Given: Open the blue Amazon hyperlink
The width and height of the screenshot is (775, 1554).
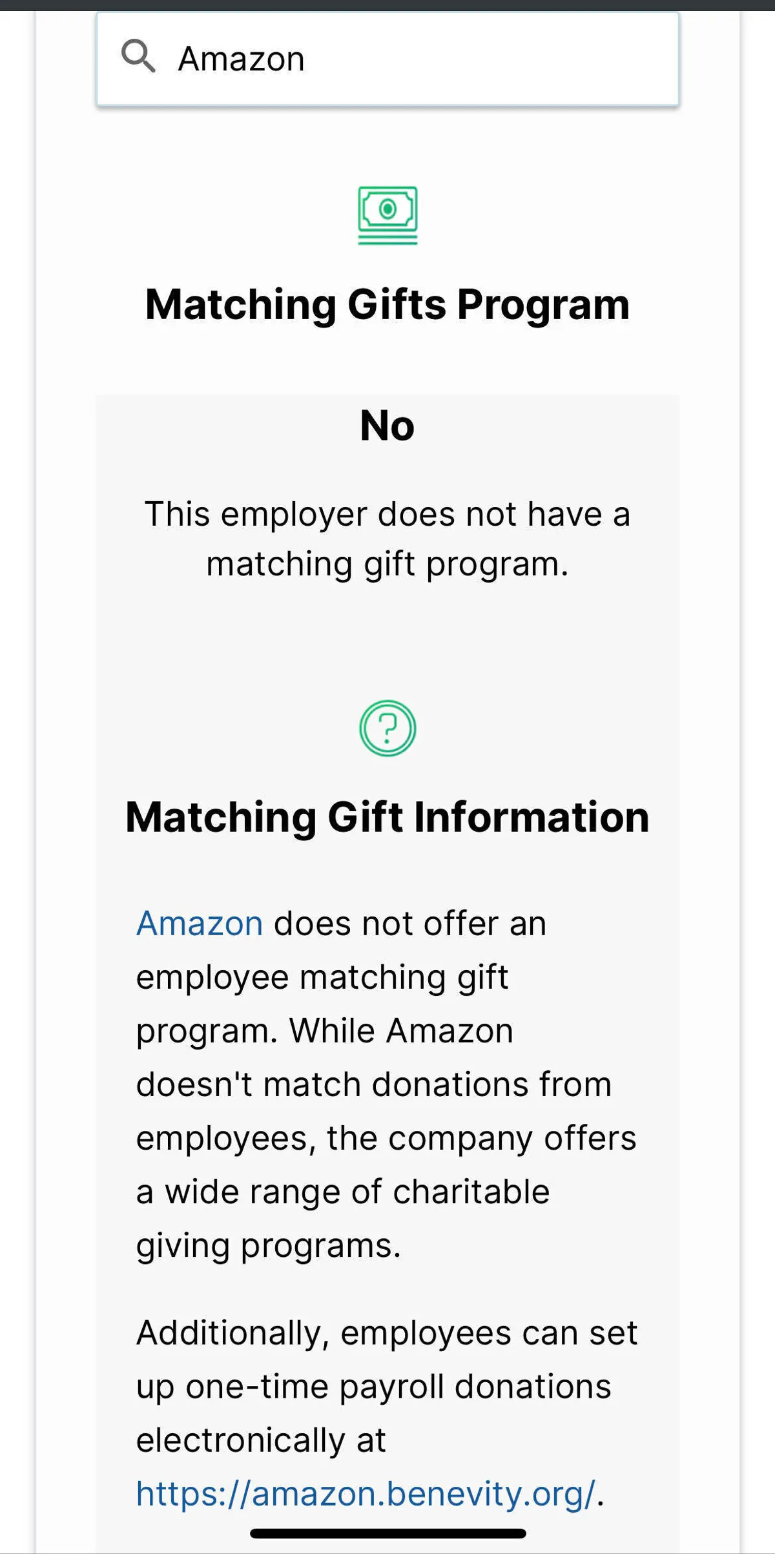Looking at the screenshot, I should [x=200, y=923].
